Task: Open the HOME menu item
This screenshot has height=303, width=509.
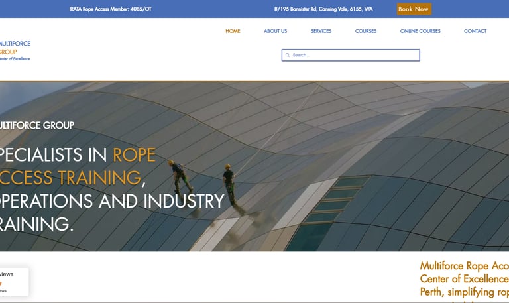Action: coord(233,31)
